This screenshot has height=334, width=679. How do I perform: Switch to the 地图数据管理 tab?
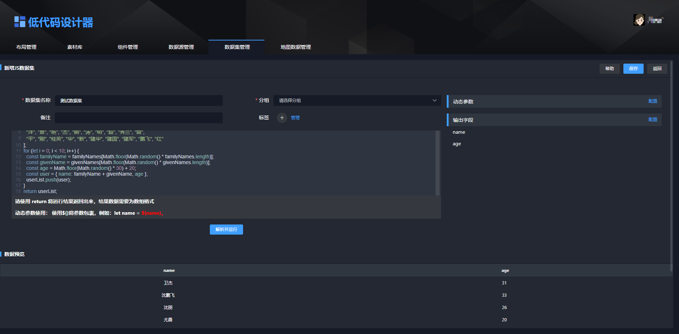pyautogui.click(x=295, y=47)
